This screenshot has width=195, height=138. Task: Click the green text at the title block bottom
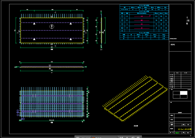pos(177,133)
